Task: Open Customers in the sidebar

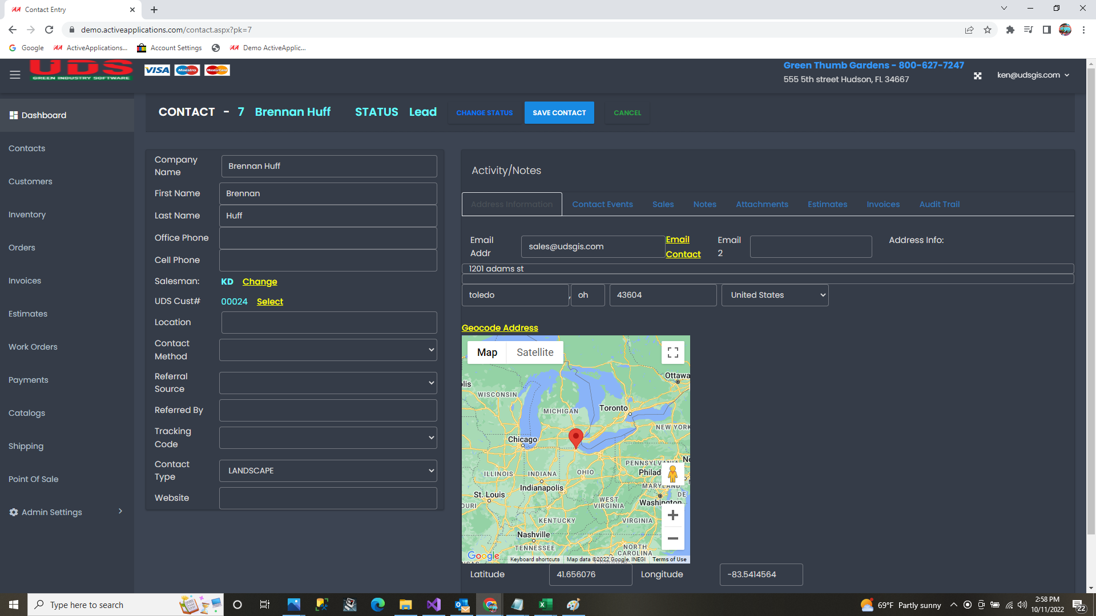Action: 30,181
